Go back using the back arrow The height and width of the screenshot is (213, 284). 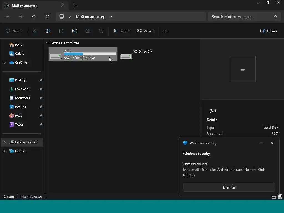tap(7, 17)
